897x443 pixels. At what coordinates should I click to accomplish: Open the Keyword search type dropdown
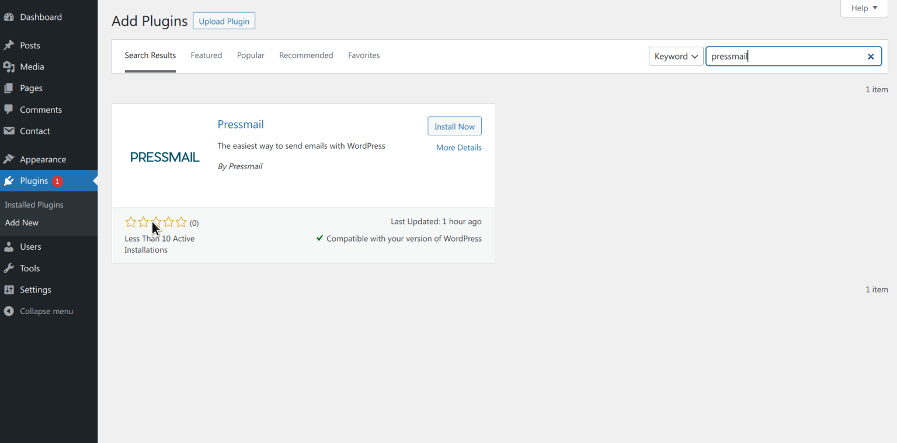pos(676,57)
